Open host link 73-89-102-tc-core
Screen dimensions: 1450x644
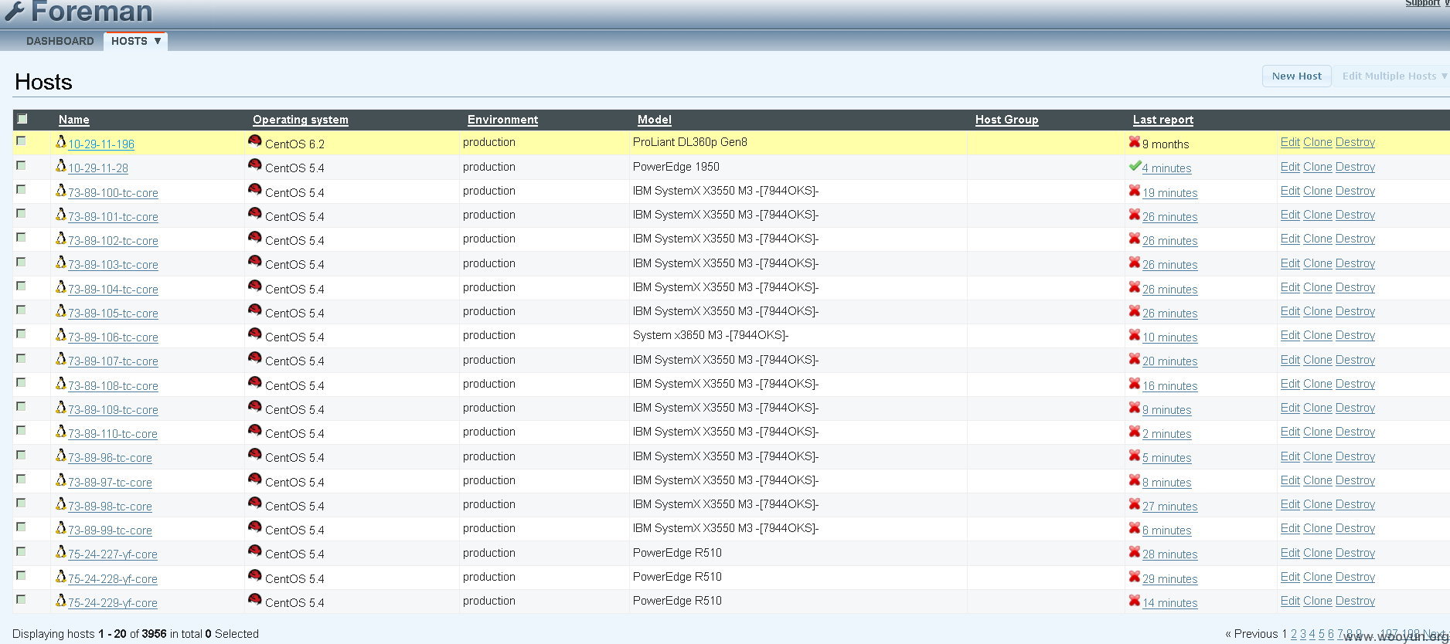(113, 241)
